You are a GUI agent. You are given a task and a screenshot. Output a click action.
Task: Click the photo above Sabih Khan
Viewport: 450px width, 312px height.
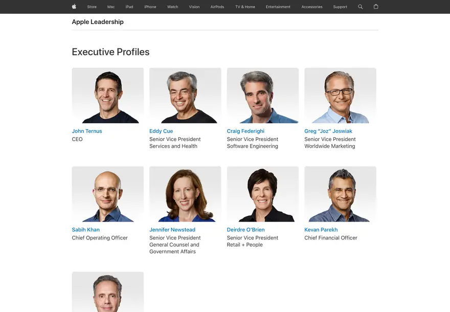tap(107, 194)
